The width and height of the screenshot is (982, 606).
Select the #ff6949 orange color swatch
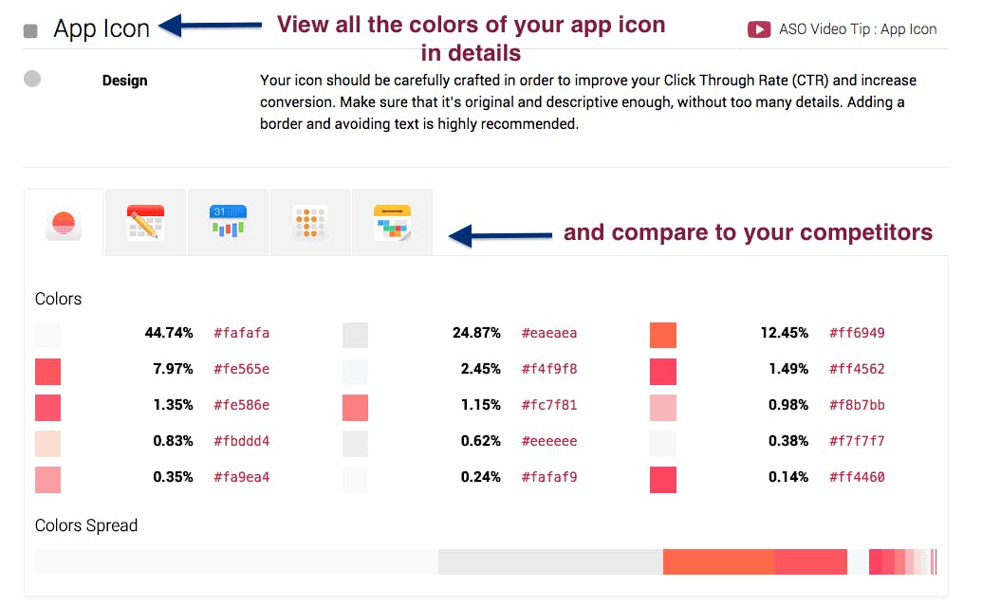(x=663, y=335)
